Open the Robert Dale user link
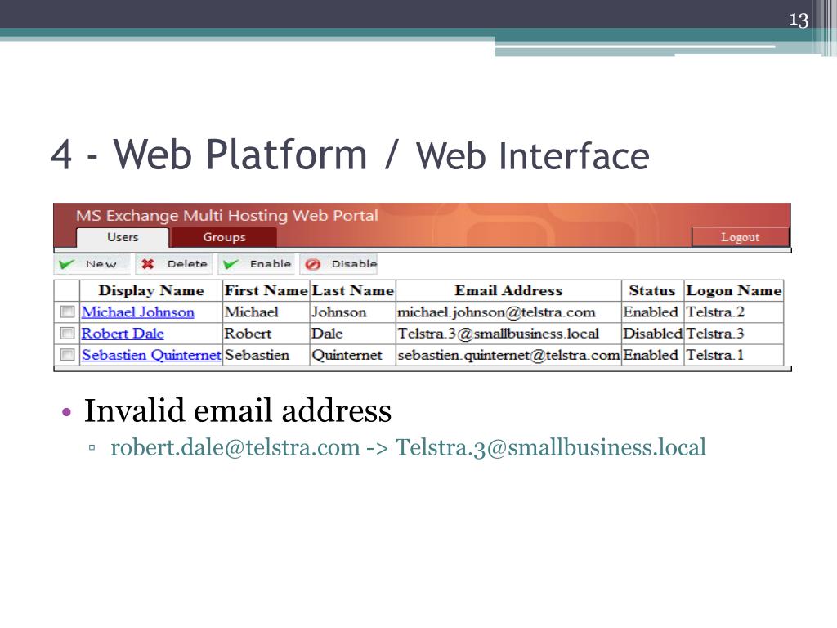837x628 pixels. (x=123, y=334)
